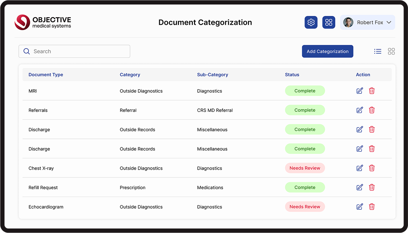Open the apps grid menu in header

(x=329, y=23)
